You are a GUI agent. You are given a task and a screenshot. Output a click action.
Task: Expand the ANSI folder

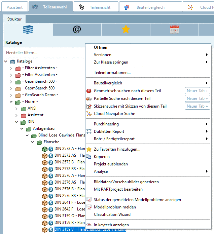pyautogui.click(x=16, y=109)
